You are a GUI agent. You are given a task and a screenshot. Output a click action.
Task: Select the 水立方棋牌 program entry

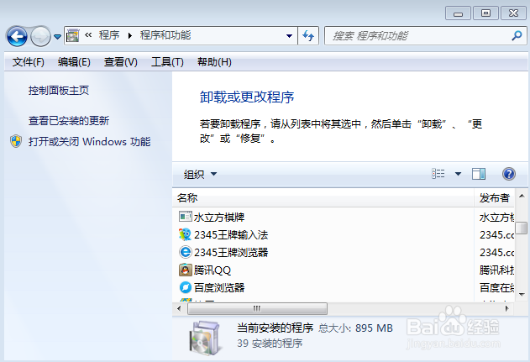(x=219, y=218)
